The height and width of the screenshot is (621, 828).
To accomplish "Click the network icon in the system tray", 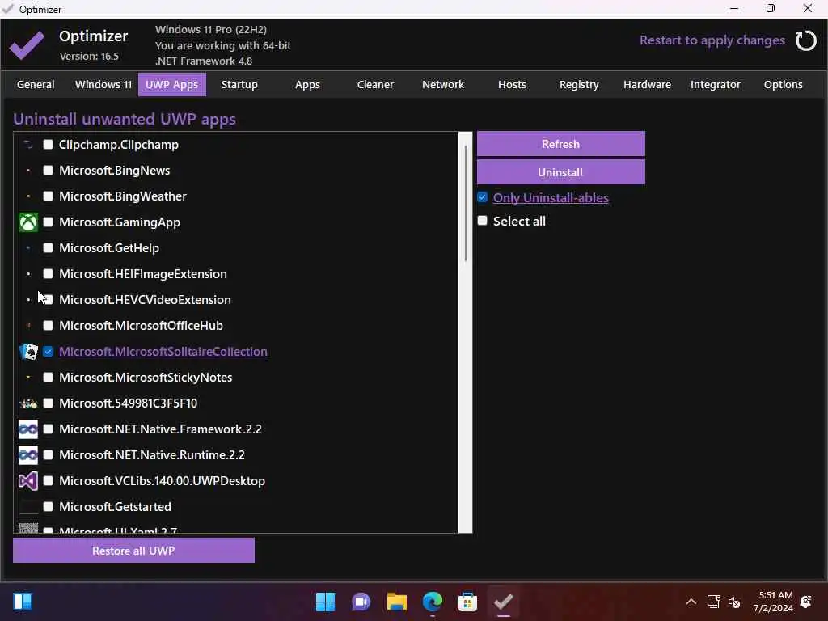I will [713, 602].
